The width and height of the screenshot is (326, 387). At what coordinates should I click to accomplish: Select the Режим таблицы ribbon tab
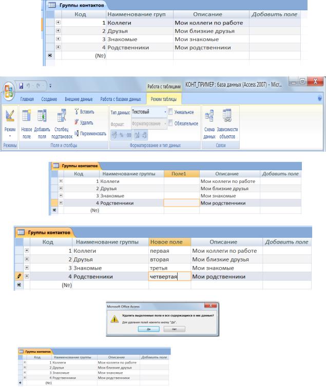click(164, 99)
